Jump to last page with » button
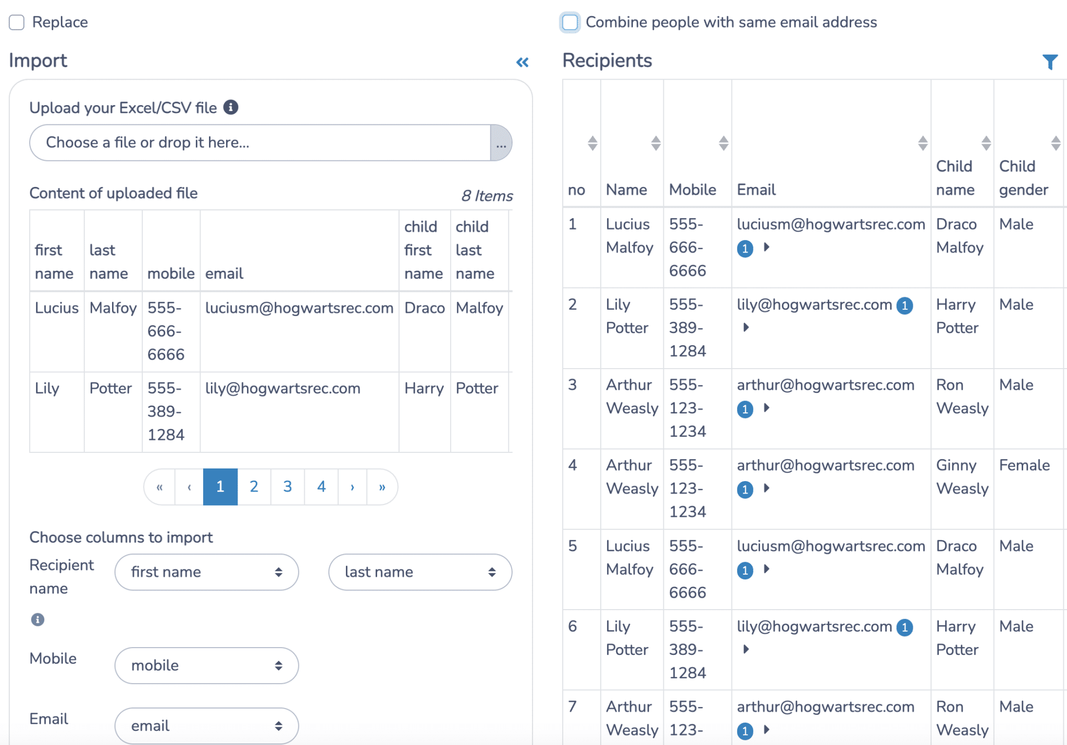Viewport: 1067px width, 745px height. pyautogui.click(x=382, y=487)
